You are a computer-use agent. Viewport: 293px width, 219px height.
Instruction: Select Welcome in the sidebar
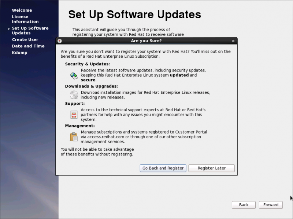(x=22, y=10)
